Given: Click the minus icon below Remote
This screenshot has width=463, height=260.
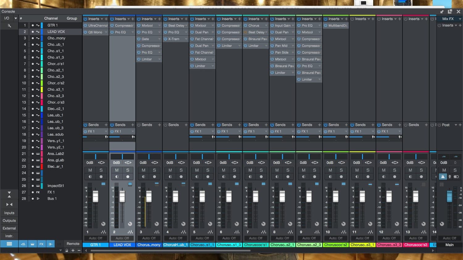Looking at the screenshot, I should (79, 250).
